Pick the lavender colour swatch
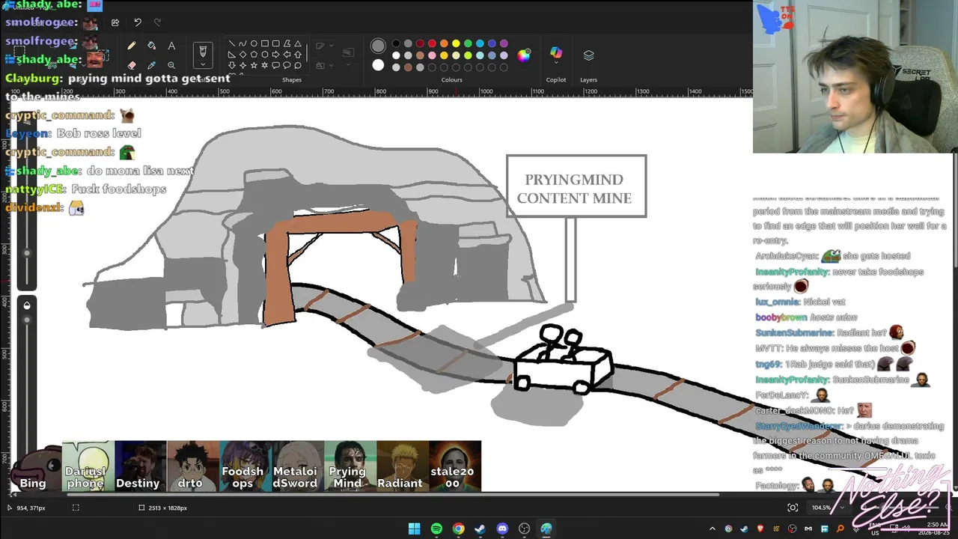Viewport: 958px width, 539px height. click(x=504, y=55)
